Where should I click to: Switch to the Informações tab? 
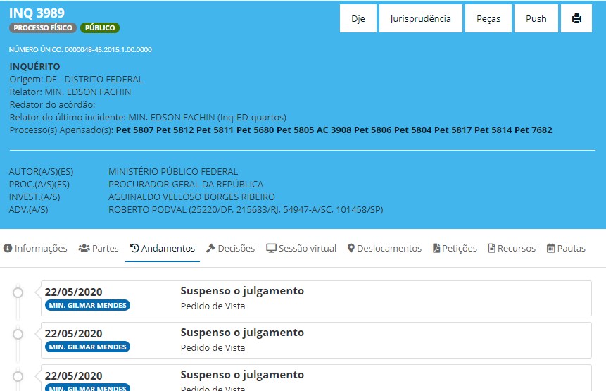coord(35,249)
